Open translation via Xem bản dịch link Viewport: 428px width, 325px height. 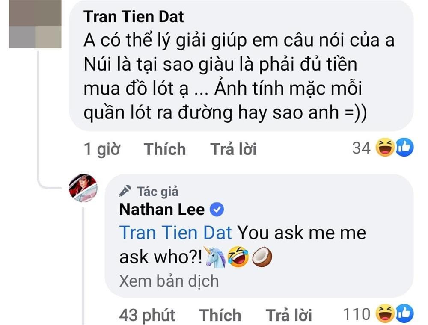tap(169, 280)
